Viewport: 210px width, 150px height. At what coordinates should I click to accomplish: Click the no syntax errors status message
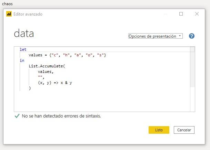click(61, 116)
